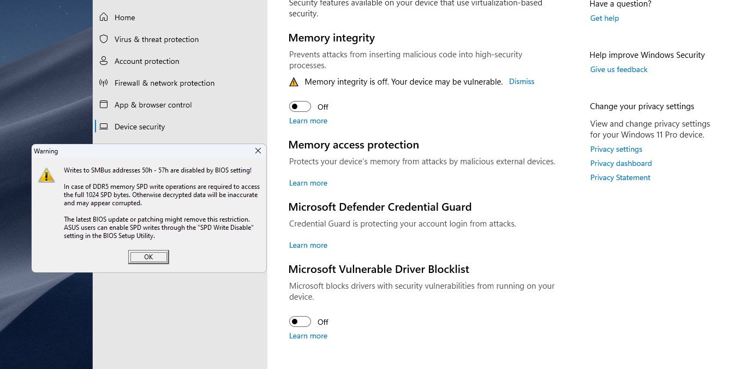The width and height of the screenshot is (747, 369).
Task: Click the yellow warning icon in dialog
Action: [46, 175]
